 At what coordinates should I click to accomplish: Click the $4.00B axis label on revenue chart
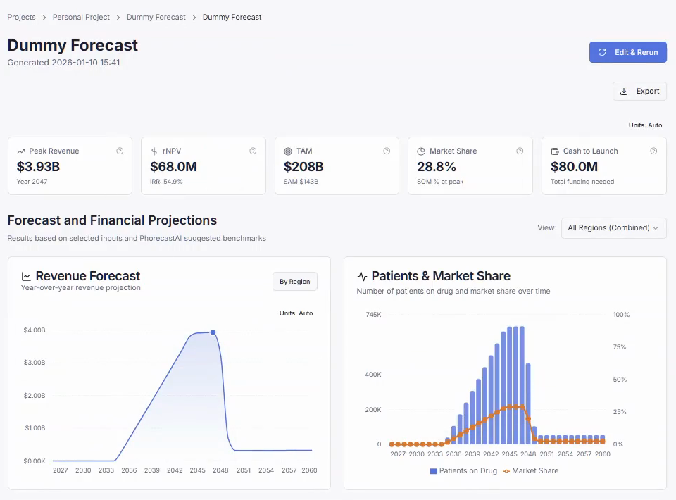click(35, 330)
